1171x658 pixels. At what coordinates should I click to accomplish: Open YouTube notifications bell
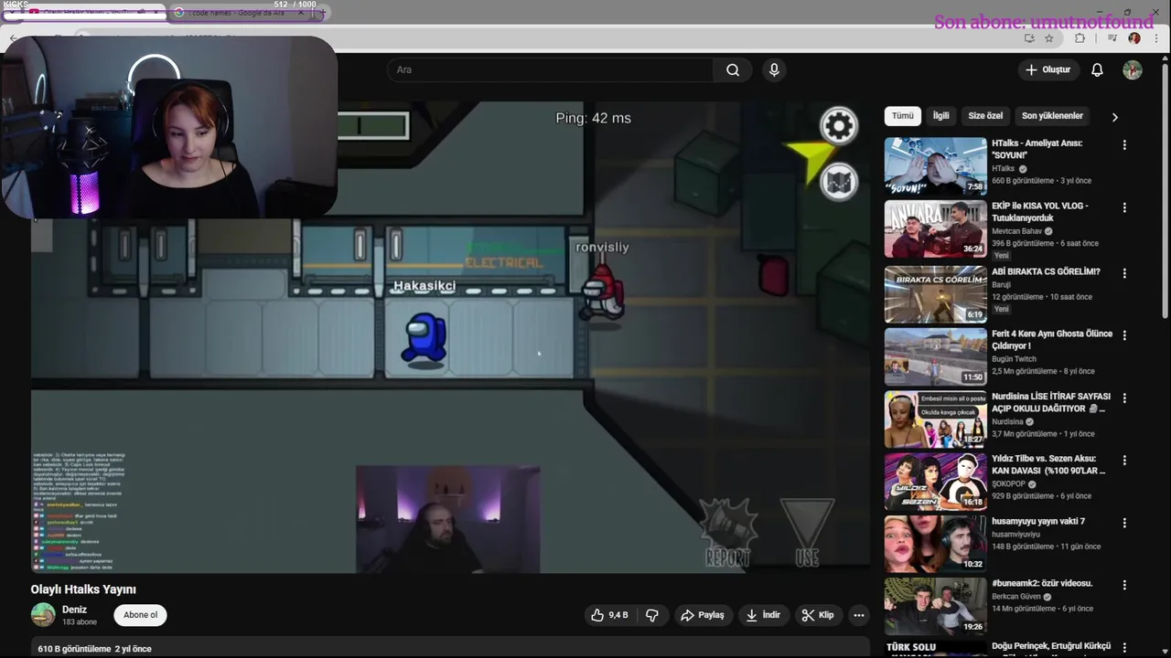(1097, 70)
